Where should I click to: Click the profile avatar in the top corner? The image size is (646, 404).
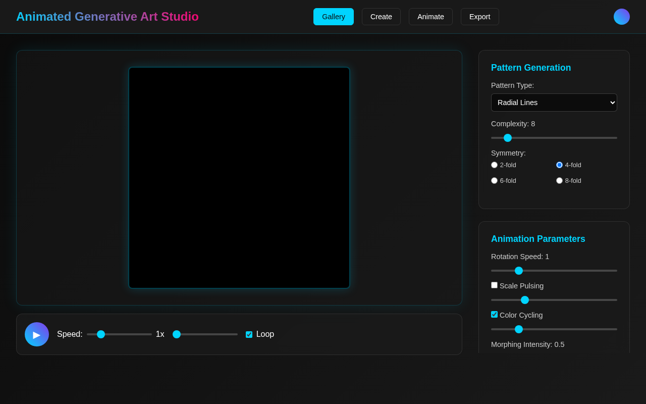[x=621, y=16]
